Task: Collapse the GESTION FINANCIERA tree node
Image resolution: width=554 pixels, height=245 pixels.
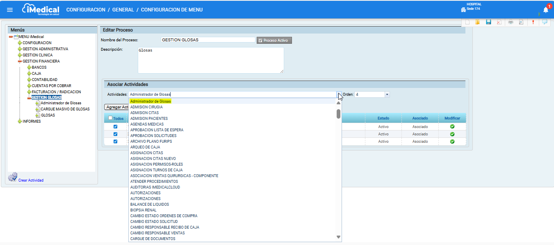Action: [x=20, y=61]
